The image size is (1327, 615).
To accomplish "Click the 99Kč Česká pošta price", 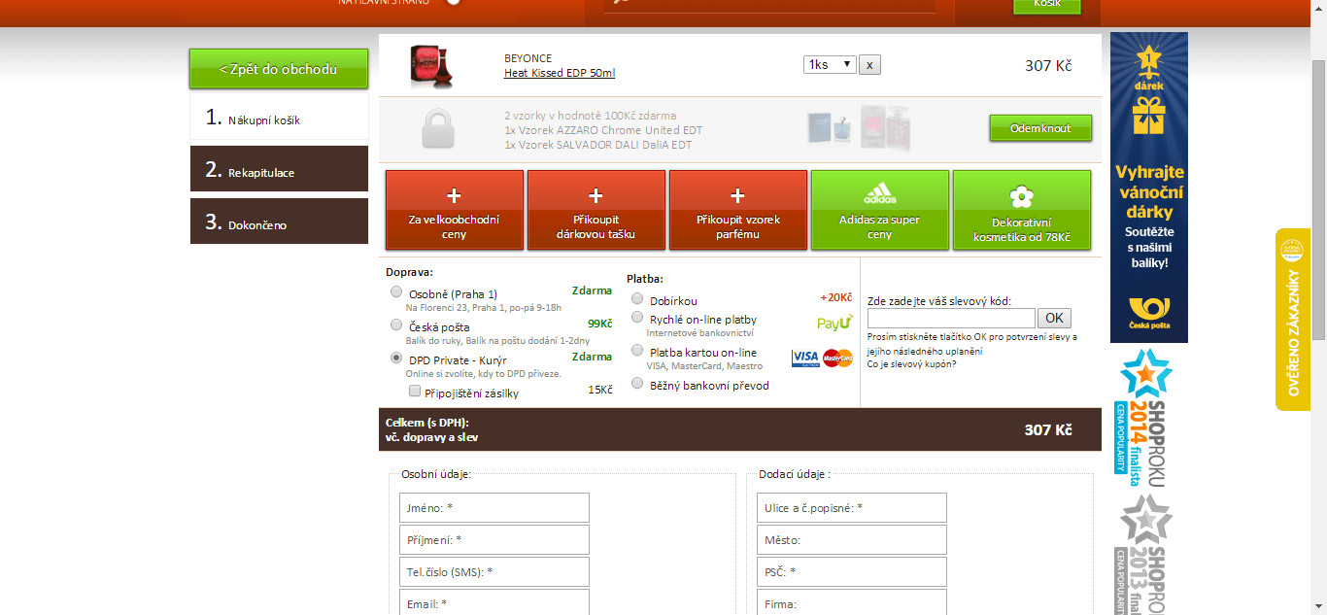I will (599, 324).
